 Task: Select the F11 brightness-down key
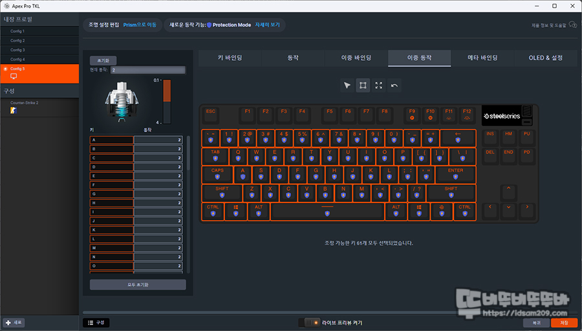[x=449, y=115]
